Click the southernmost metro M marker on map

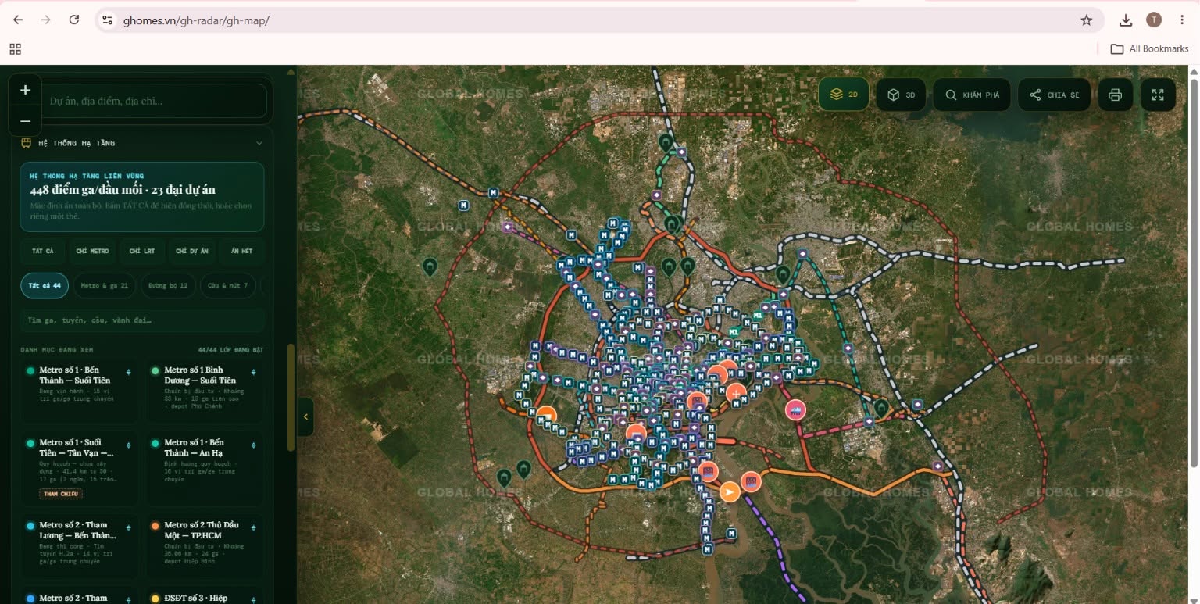click(x=707, y=549)
